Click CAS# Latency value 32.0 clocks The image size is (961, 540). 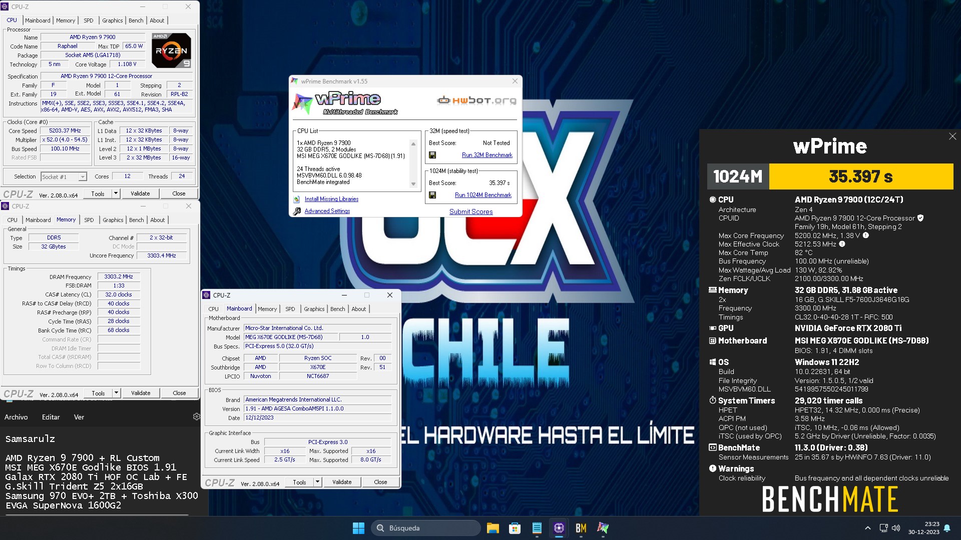[119, 294]
